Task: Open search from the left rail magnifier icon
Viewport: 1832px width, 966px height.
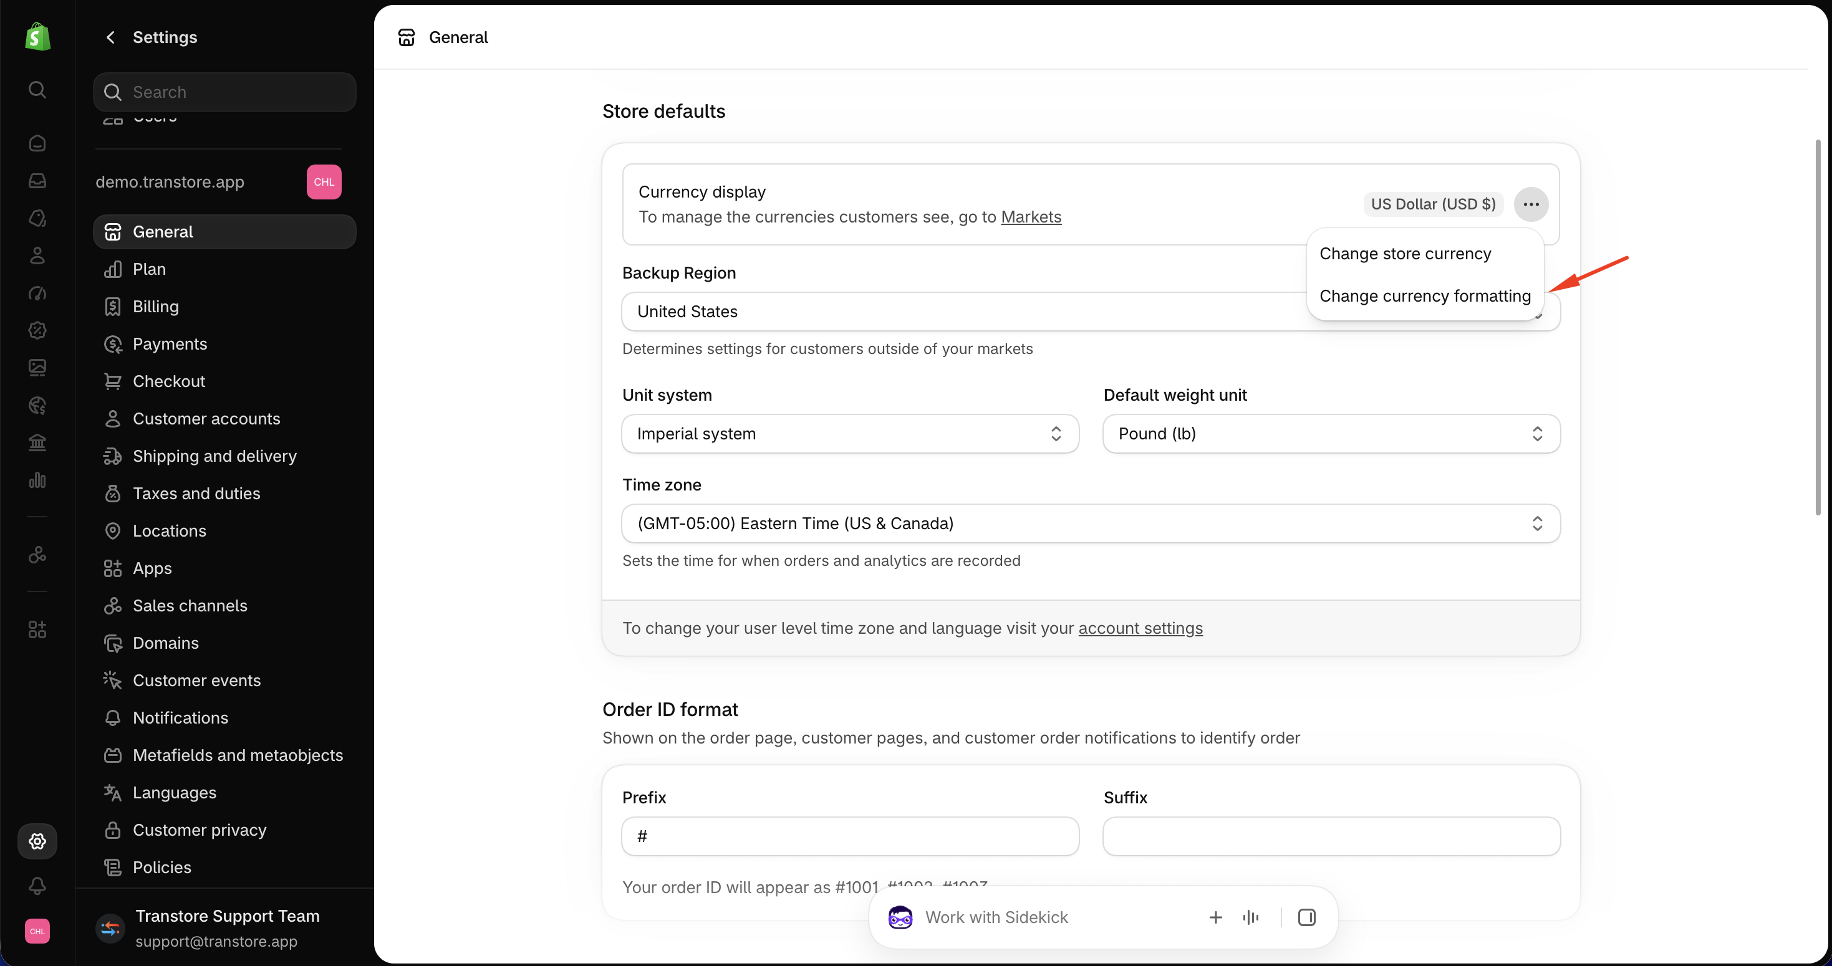Action: coord(37,90)
